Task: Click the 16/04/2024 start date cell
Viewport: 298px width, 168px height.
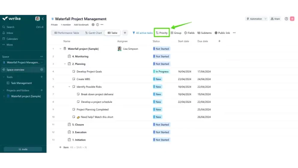Action: coord(185,72)
